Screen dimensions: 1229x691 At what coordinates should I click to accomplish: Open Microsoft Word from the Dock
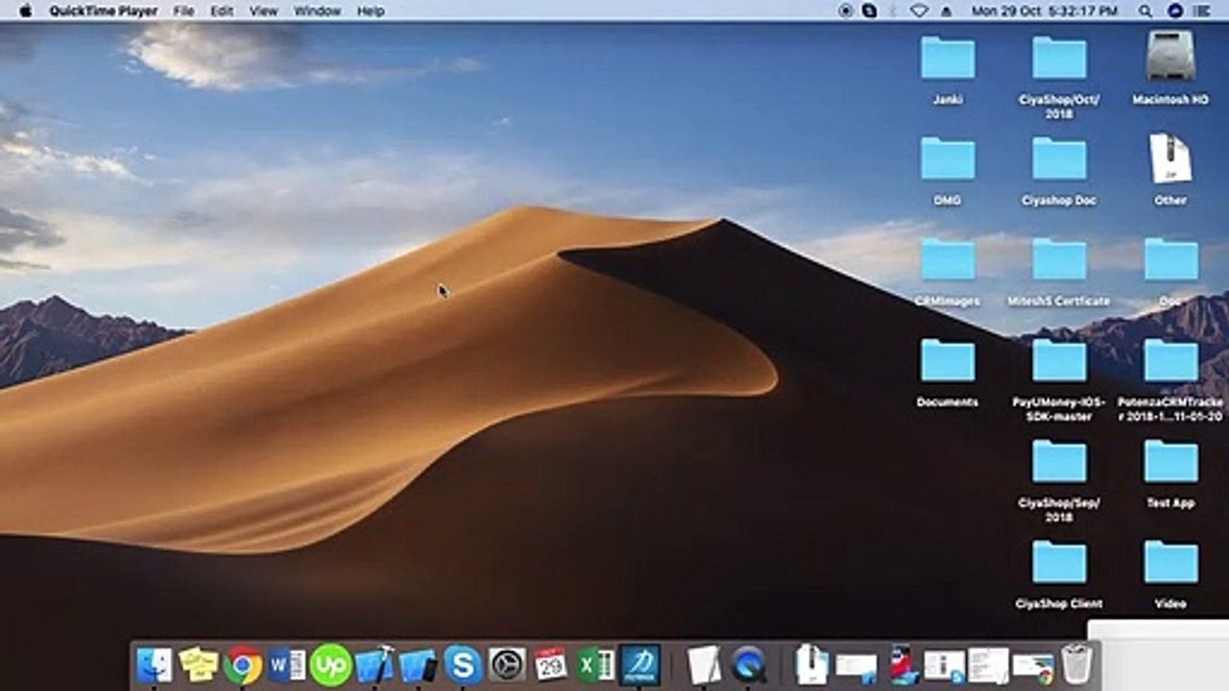click(x=286, y=665)
